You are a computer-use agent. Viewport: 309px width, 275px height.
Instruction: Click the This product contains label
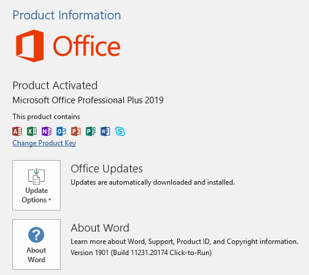pyautogui.click(x=46, y=117)
